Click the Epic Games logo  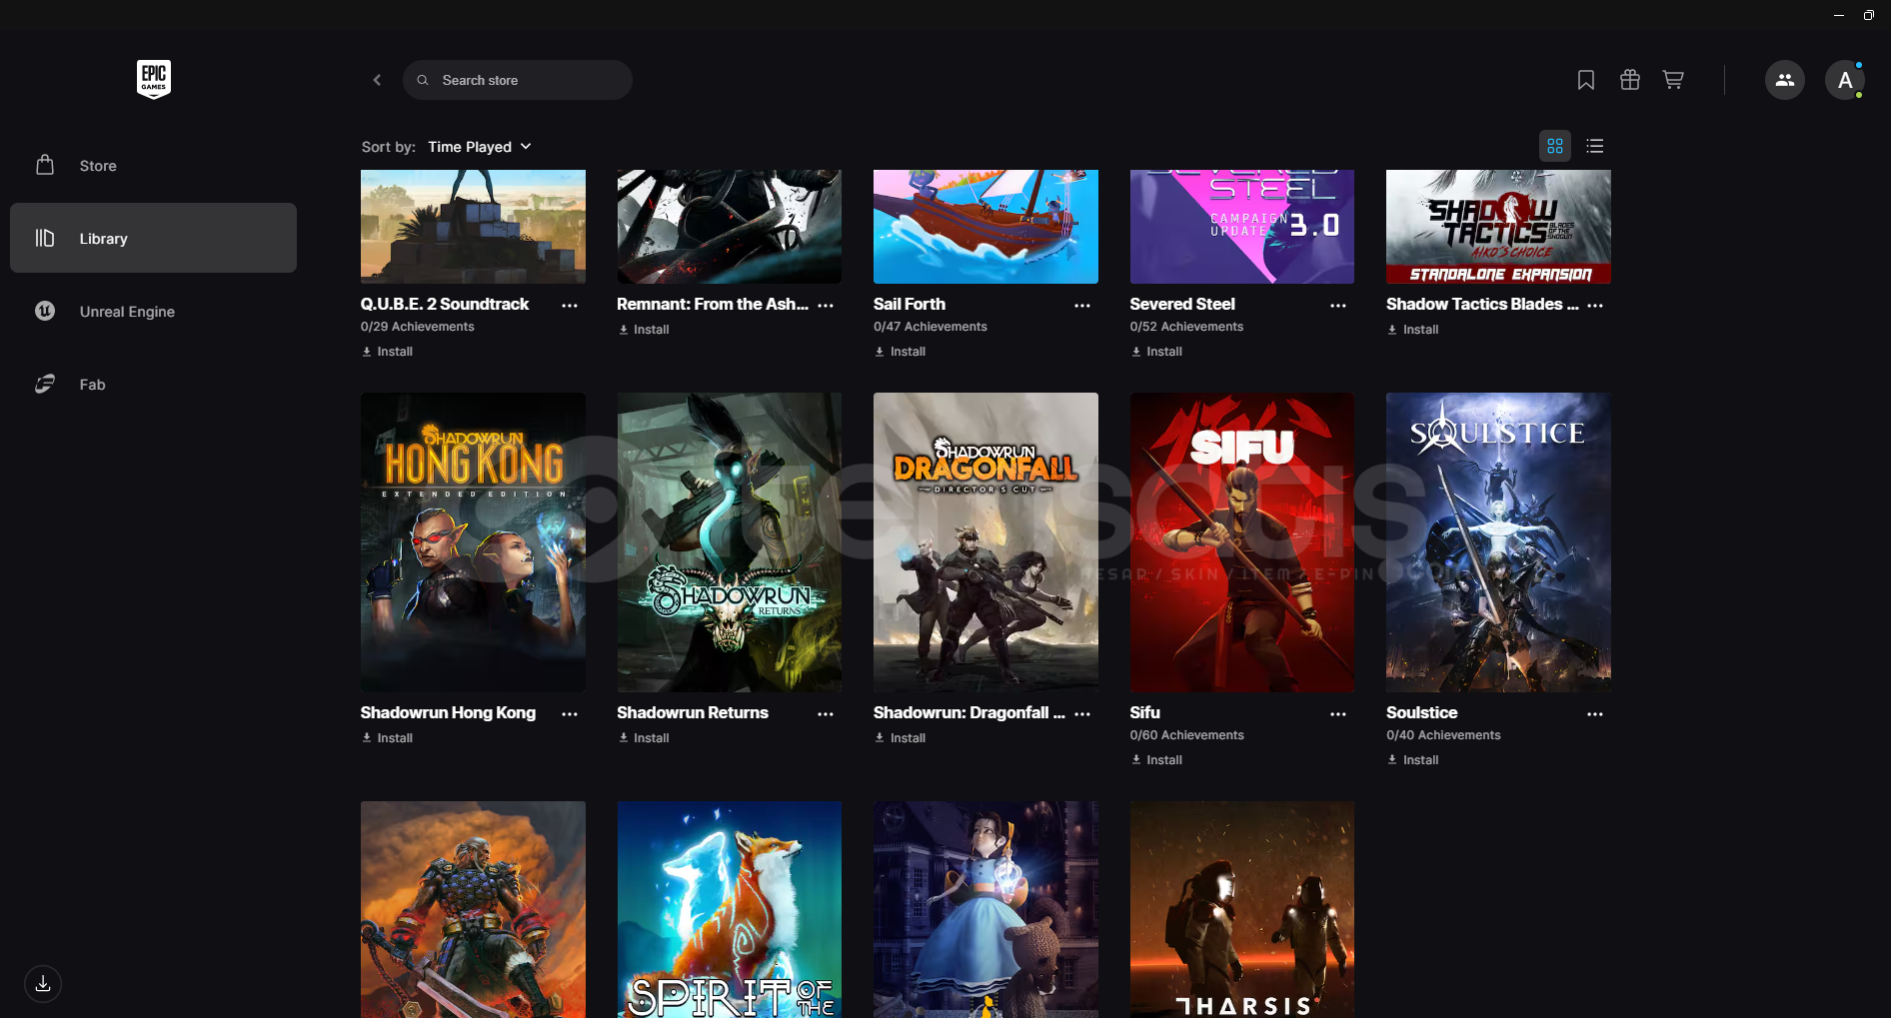(x=154, y=79)
